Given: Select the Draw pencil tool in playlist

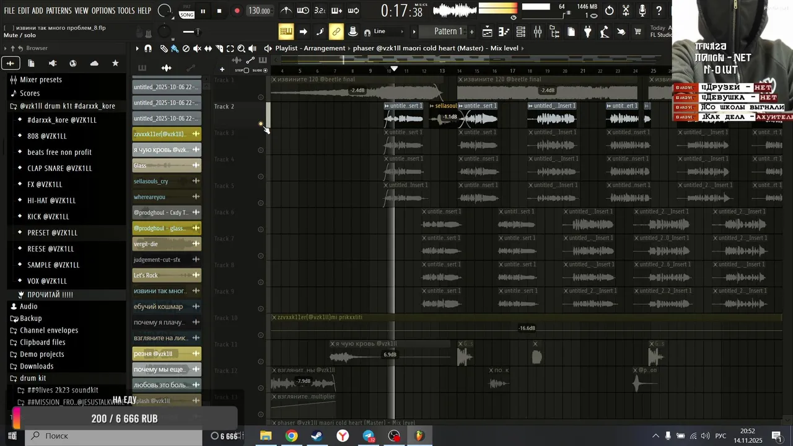Looking at the screenshot, I should (164, 48).
